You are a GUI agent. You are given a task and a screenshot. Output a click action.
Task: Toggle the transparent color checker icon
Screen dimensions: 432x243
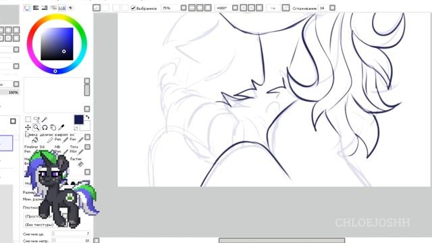(76, 128)
